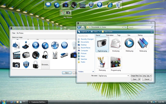166x104 pixels.
Task: Open the Organize dropdown menu
Action: pyautogui.click(x=84, y=31)
